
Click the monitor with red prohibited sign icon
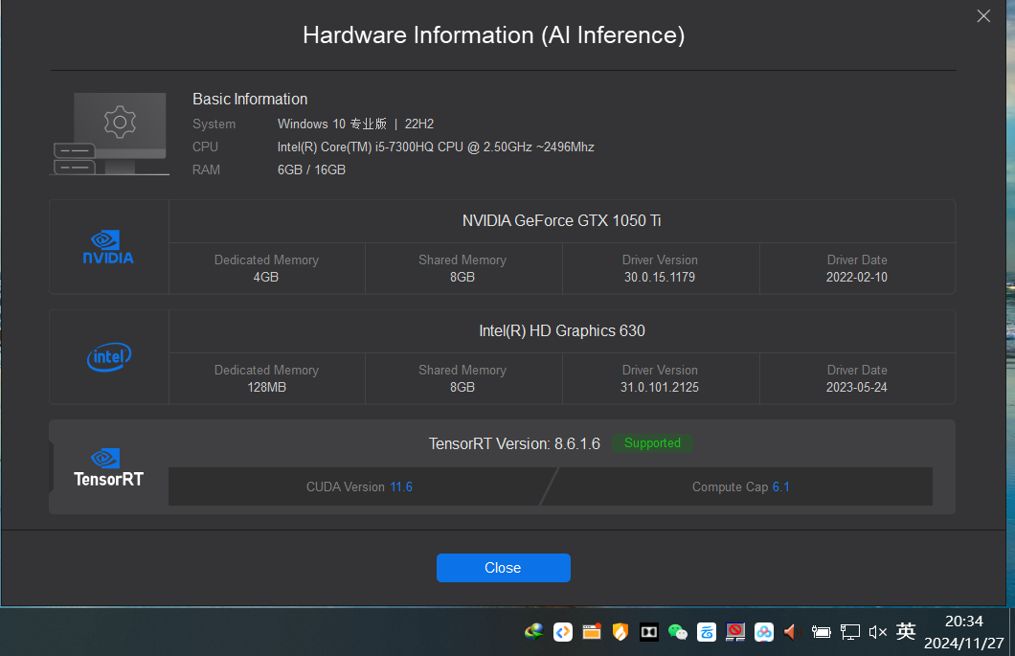[734, 632]
